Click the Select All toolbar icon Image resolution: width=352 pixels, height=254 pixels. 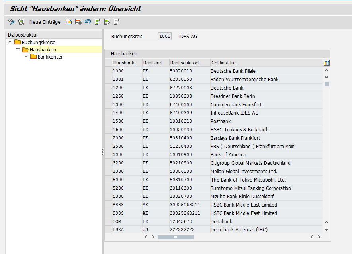98,22
